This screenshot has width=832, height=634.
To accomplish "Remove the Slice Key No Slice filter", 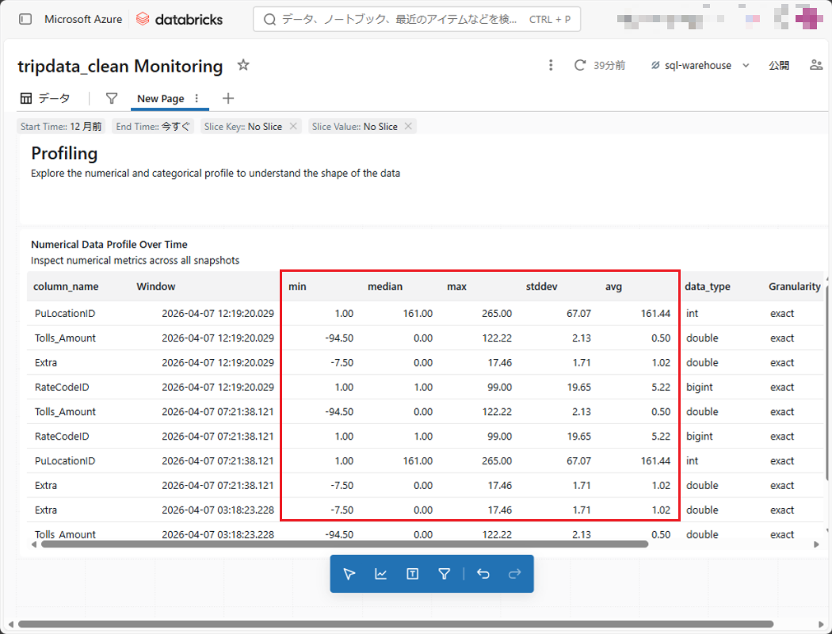I will (x=293, y=126).
